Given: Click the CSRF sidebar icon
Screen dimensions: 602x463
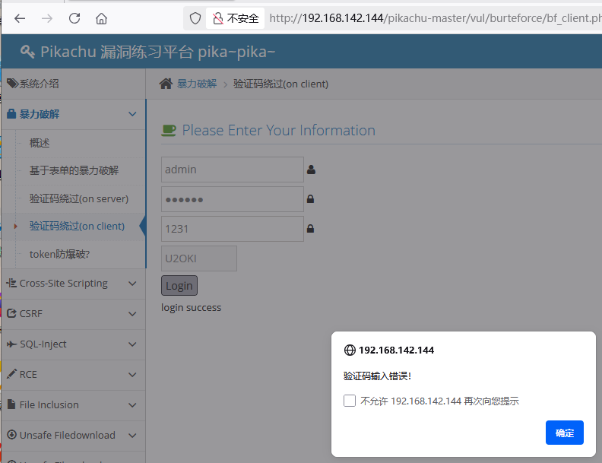Looking at the screenshot, I should point(11,313).
